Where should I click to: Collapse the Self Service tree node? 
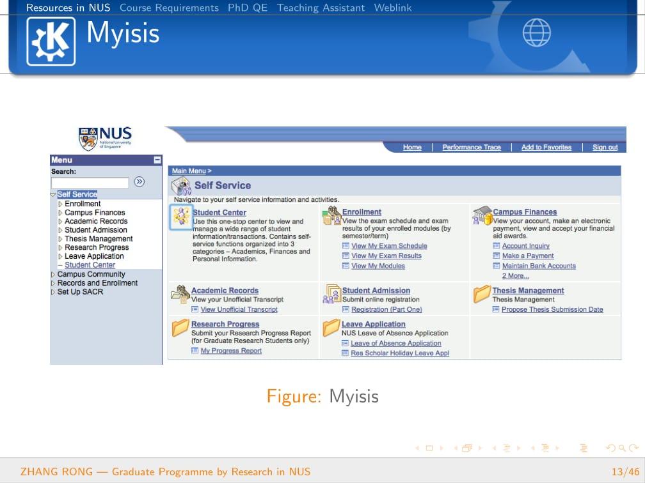(53, 195)
